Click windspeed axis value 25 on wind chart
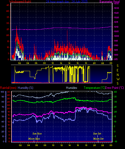The image size is (125, 149). 8,29
